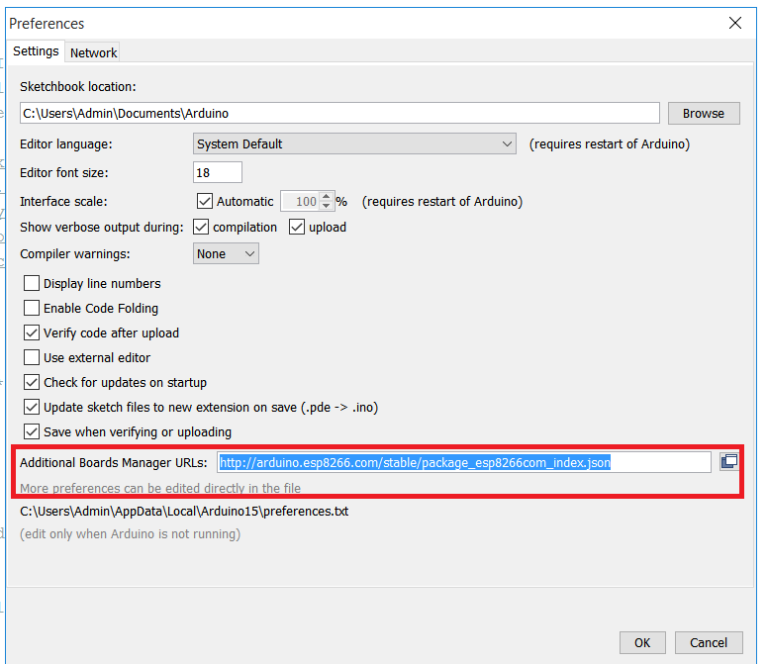Enable Code Folding checkbox

pyautogui.click(x=32, y=308)
